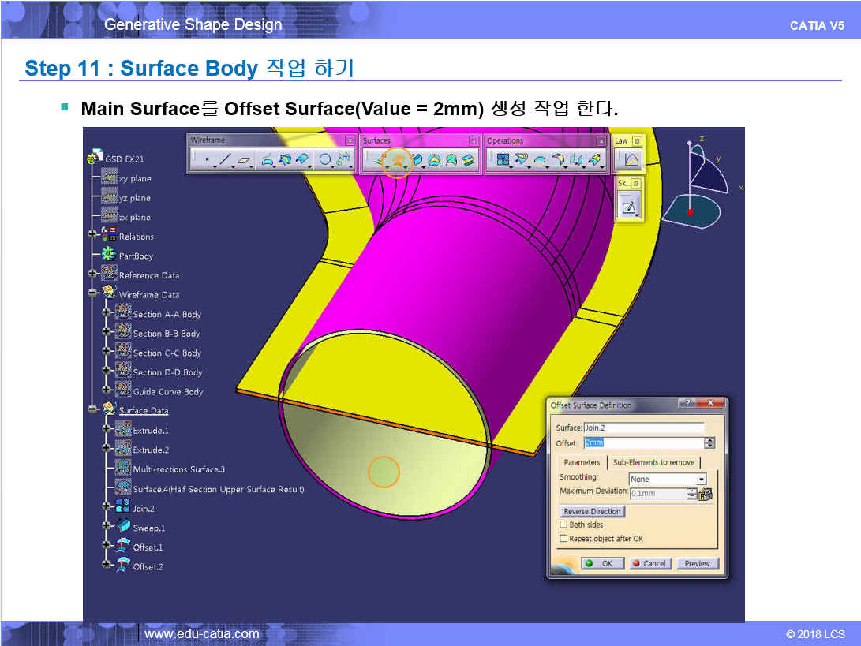Select the Line tool in Wireframe toolbar
Screen dimensions: 861x646
coord(226,161)
